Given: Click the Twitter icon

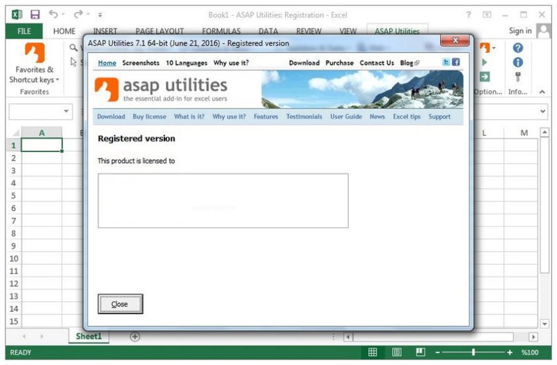Looking at the screenshot, I should coord(446,62).
